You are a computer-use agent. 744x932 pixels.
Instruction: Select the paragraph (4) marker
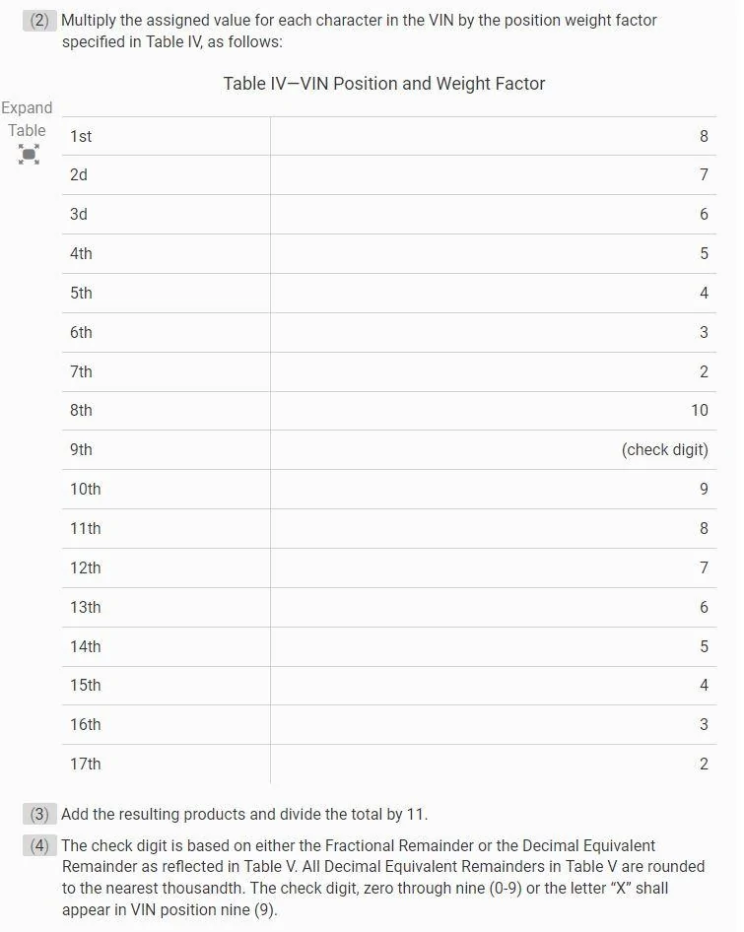(x=39, y=846)
